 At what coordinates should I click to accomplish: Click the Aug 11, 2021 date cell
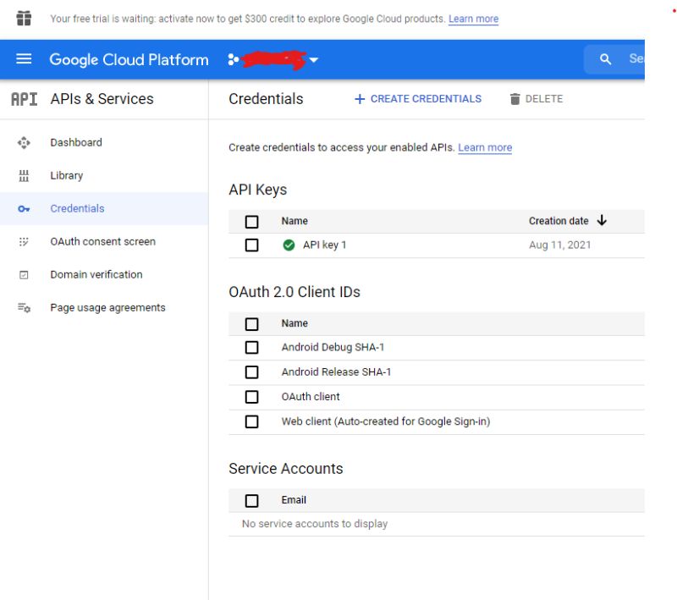560,245
